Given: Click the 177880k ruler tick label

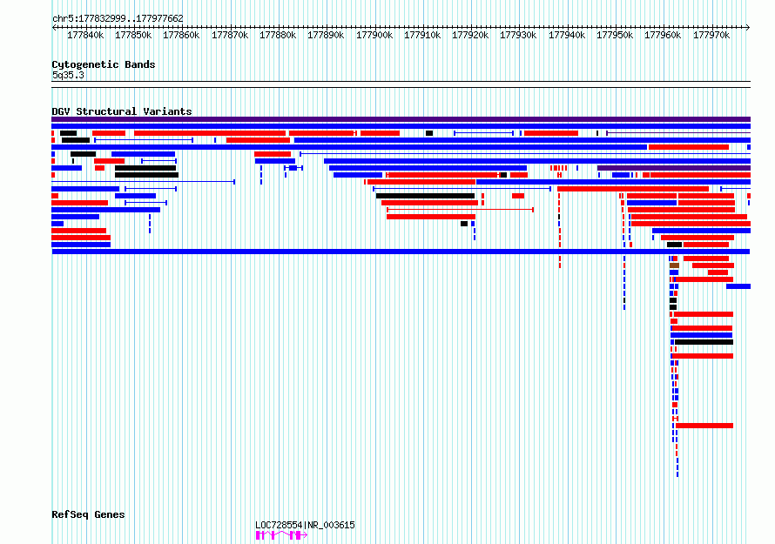Looking at the screenshot, I should [278, 35].
